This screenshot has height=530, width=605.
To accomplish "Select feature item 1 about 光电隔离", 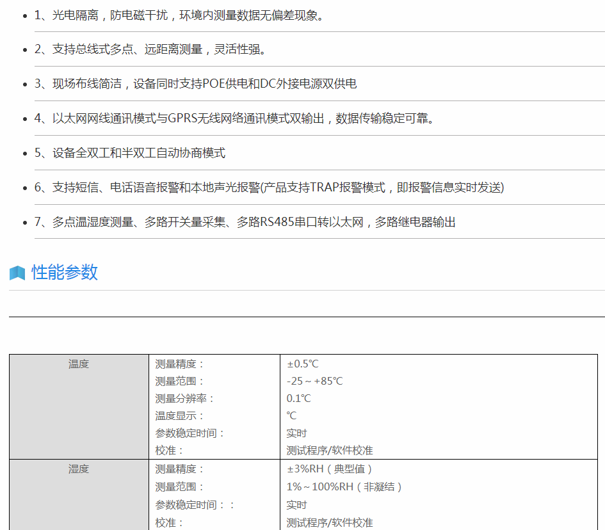I will click(179, 15).
